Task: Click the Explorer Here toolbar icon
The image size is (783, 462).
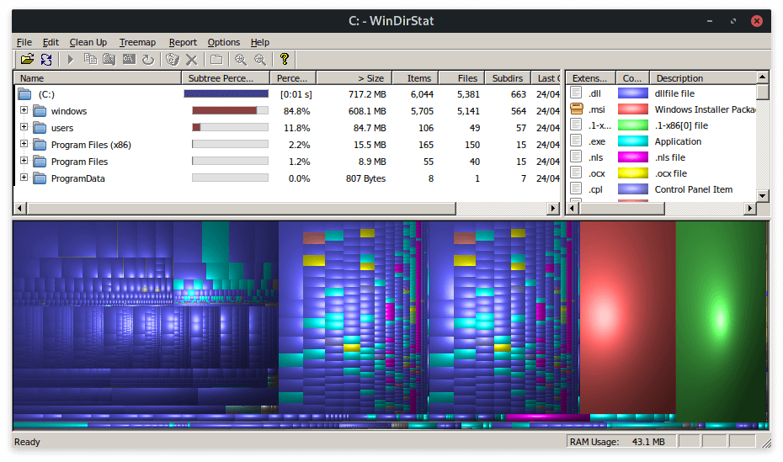Action: 109,60
